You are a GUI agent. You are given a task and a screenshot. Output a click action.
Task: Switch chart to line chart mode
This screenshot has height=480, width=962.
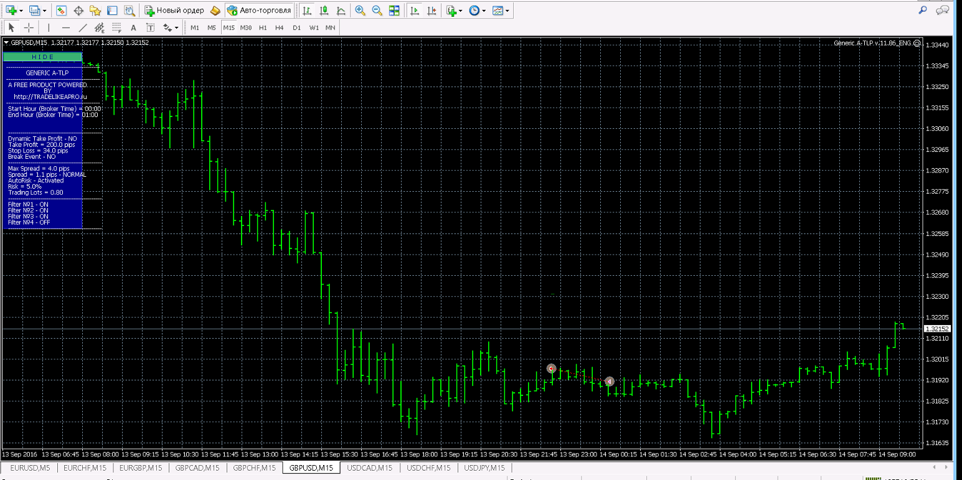pos(341,11)
